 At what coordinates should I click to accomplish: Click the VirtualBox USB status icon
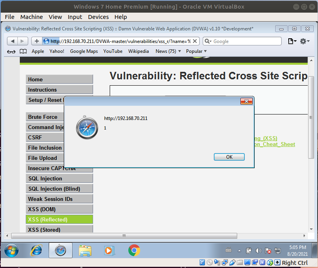tap(232, 262)
